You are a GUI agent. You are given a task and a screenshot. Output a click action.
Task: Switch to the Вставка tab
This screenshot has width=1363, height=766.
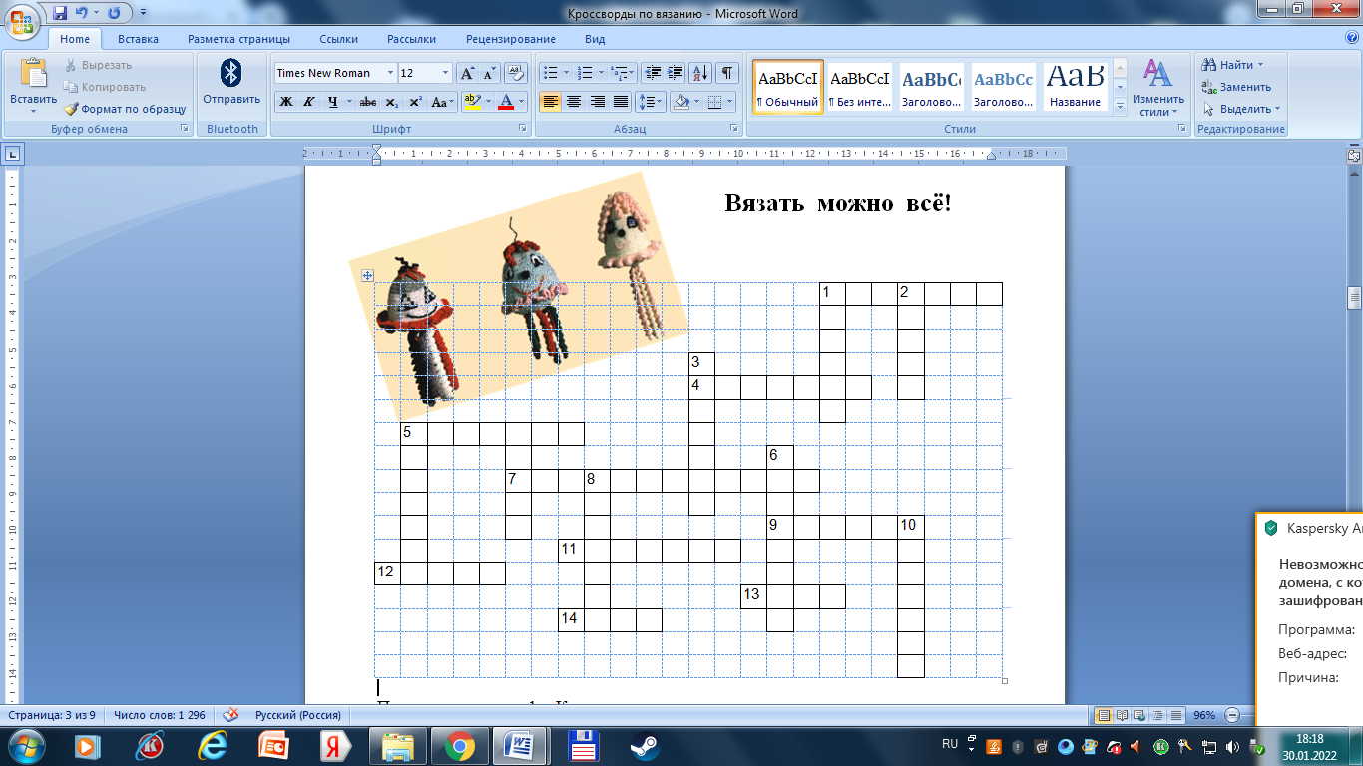coord(138,39)
